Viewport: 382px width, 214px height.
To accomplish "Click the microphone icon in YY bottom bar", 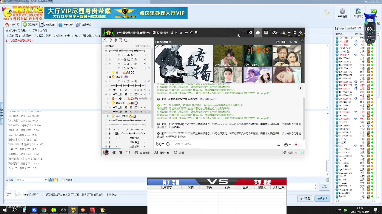I will tap(121, 152).
